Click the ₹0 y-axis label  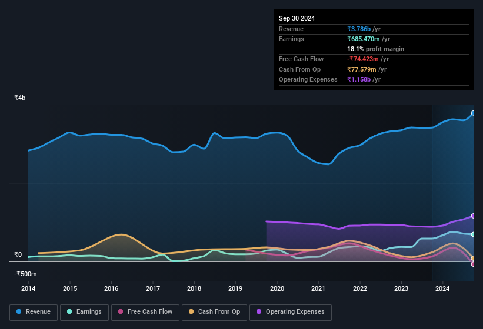[18, 254]
